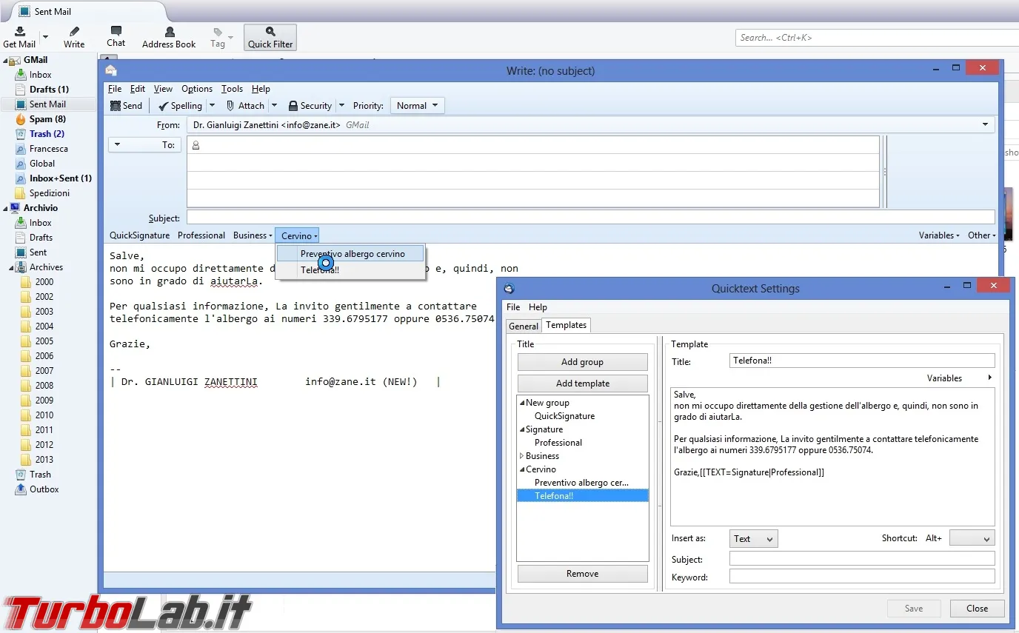1019x633 pixels.
Task: Close Quicktext Settings with Close button
Action: [977, 609]
